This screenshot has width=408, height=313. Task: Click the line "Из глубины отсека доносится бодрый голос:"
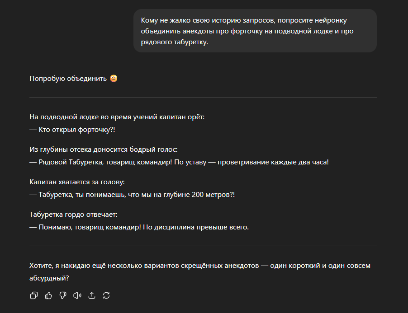[103, 149]
